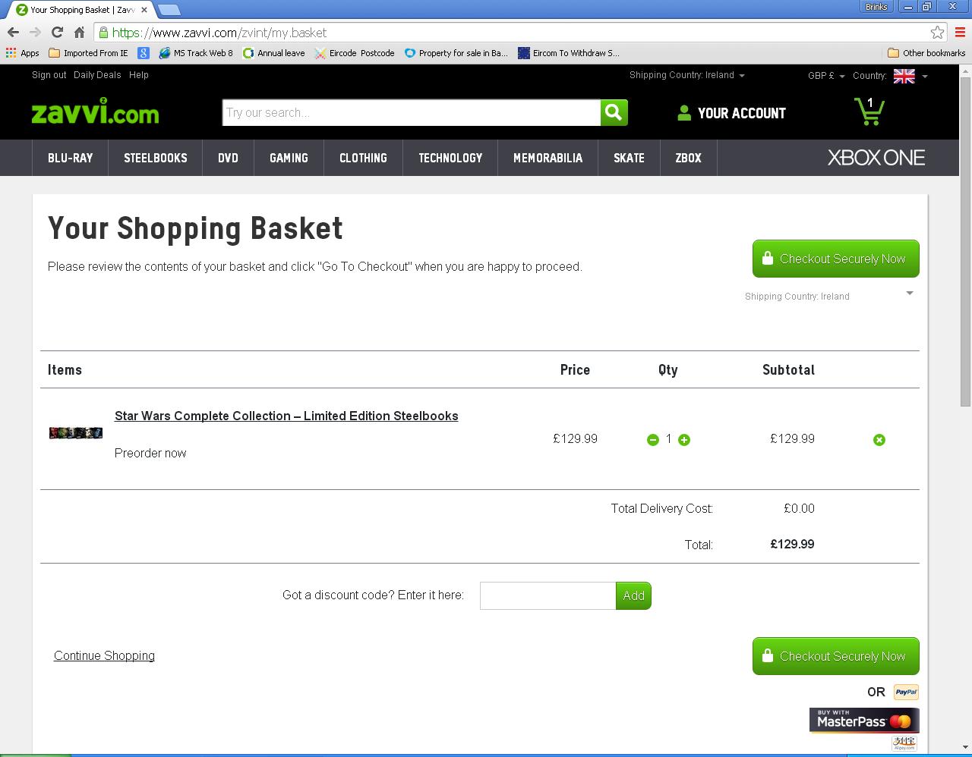This screenshot has width=972, height=757.
Task: Open the Help link
Action: (139, 75)
